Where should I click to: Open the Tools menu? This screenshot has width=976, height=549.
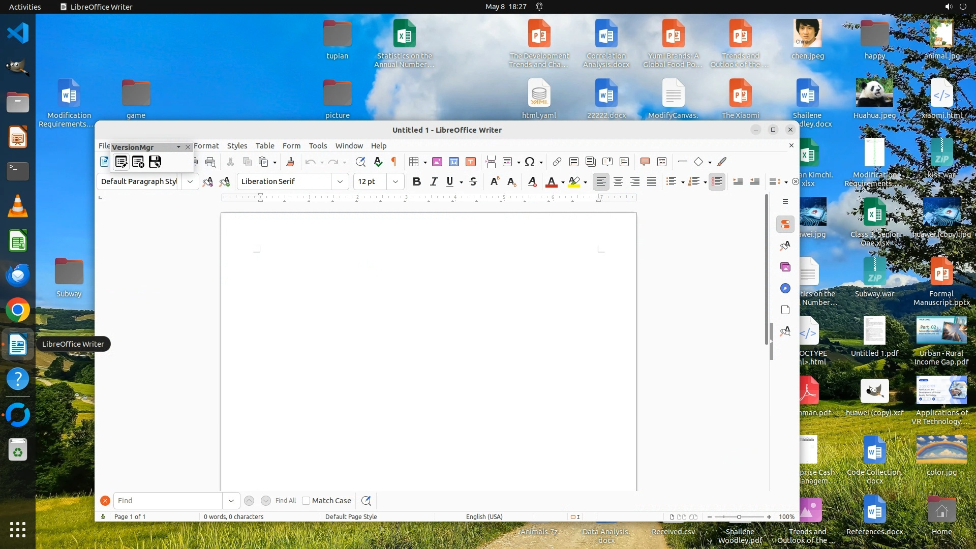click(318, 146)
